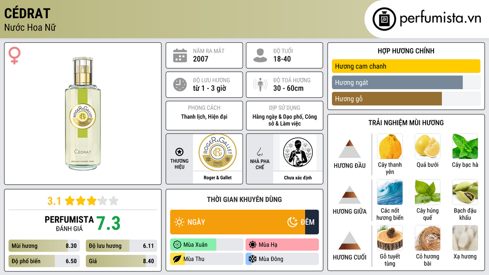The width and height of the screenshot is (489, 275).
Task: Select the Cây thanh yên note image
Action: pyautogui.click(x=390, y=147)
